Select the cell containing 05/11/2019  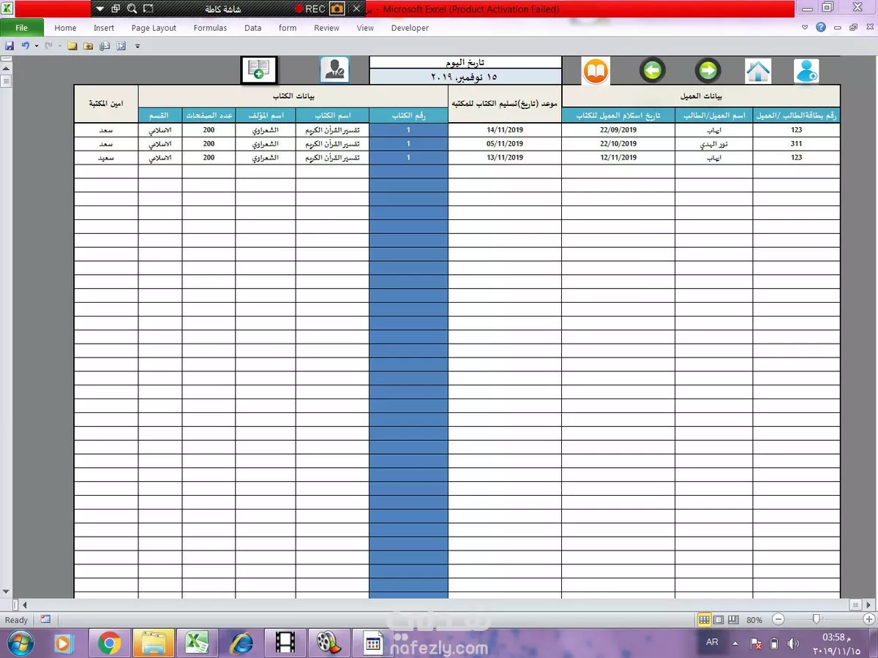pos(505,143)
